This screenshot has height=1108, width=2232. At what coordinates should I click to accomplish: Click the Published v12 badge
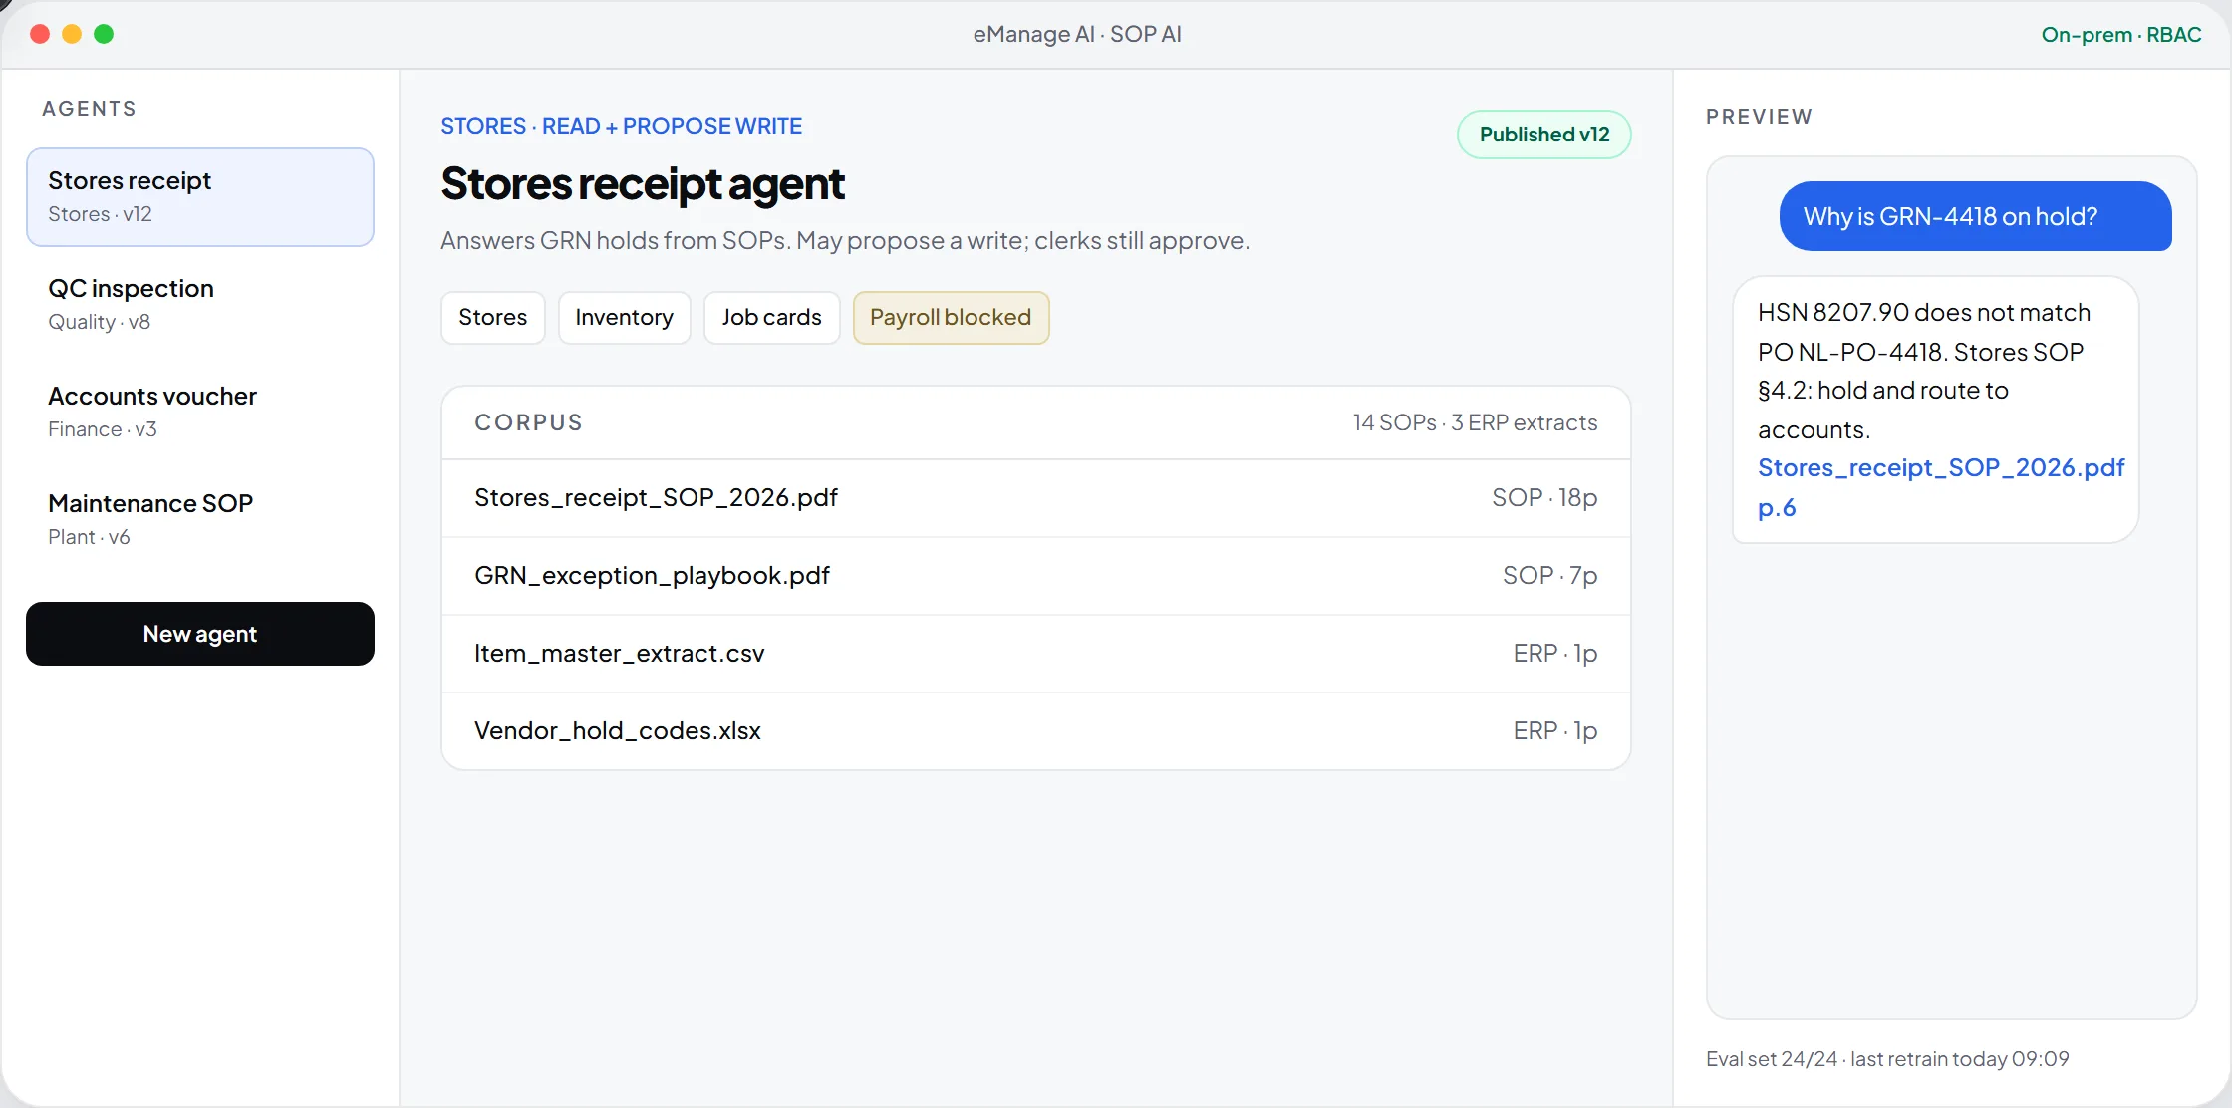pyautogui.click(x=1543, y=135)
